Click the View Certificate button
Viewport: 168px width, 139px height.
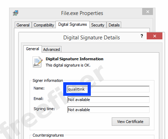[x=131, y=122]
